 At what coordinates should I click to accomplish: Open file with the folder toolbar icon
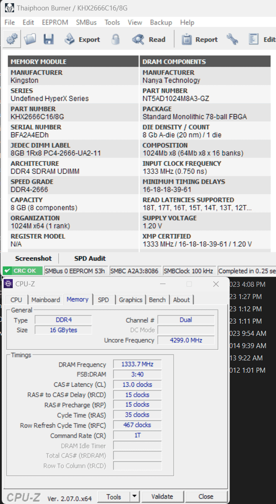point(30,40)
